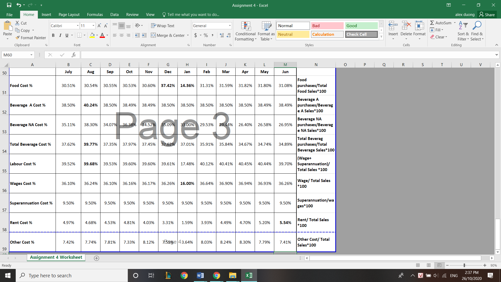Click the Percent Style icon
Screen dimensions: 501x282
206,35
